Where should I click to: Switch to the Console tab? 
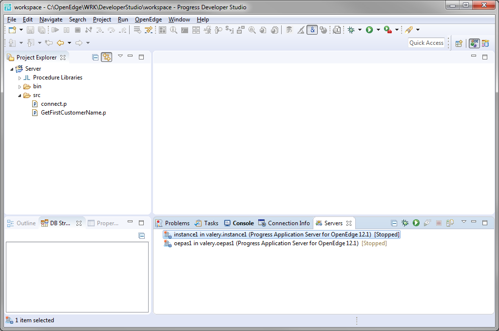[x=239, y=223]
